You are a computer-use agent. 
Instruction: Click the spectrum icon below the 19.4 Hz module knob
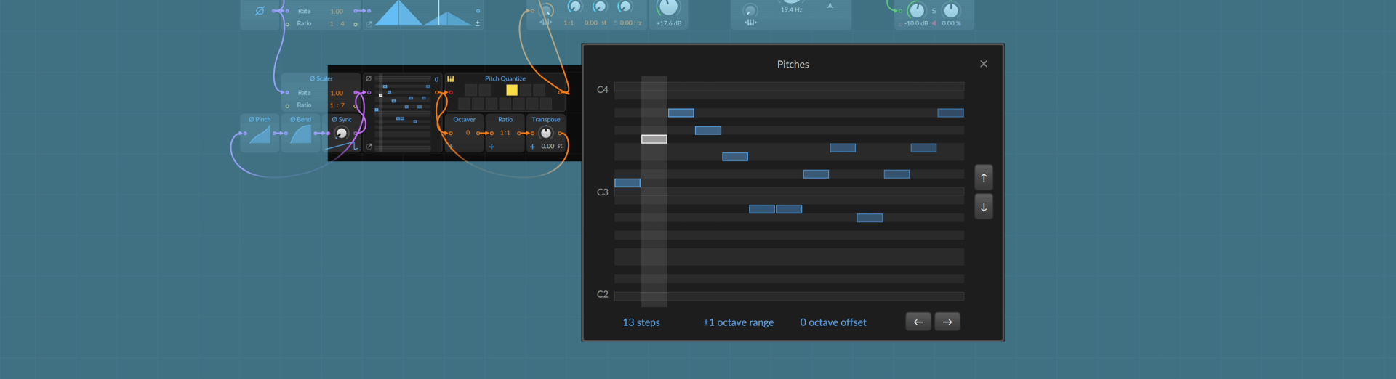pyautogui.click(x=750, y=23)
